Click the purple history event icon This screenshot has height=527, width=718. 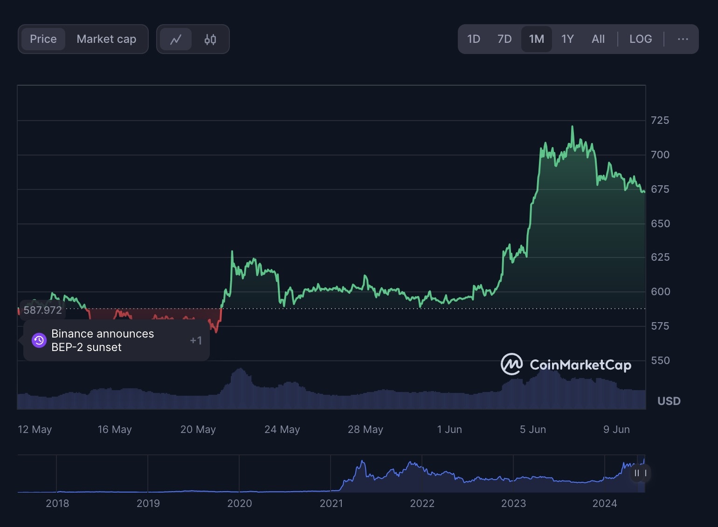pos(39,341)
